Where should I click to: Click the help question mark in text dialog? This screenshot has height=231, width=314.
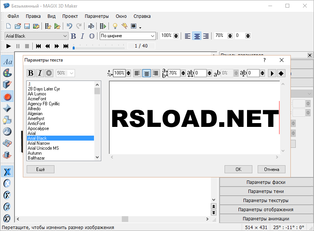(265, 60)
